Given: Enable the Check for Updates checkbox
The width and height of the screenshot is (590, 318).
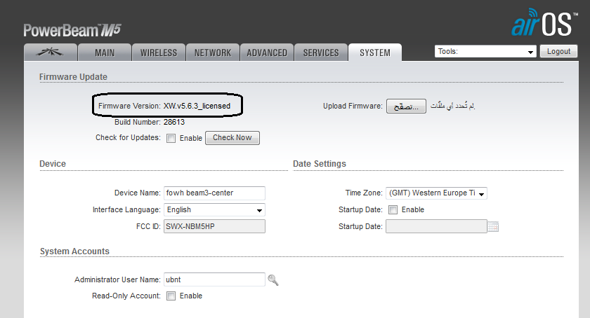Looking at the screenshot, I should point(171,138).
